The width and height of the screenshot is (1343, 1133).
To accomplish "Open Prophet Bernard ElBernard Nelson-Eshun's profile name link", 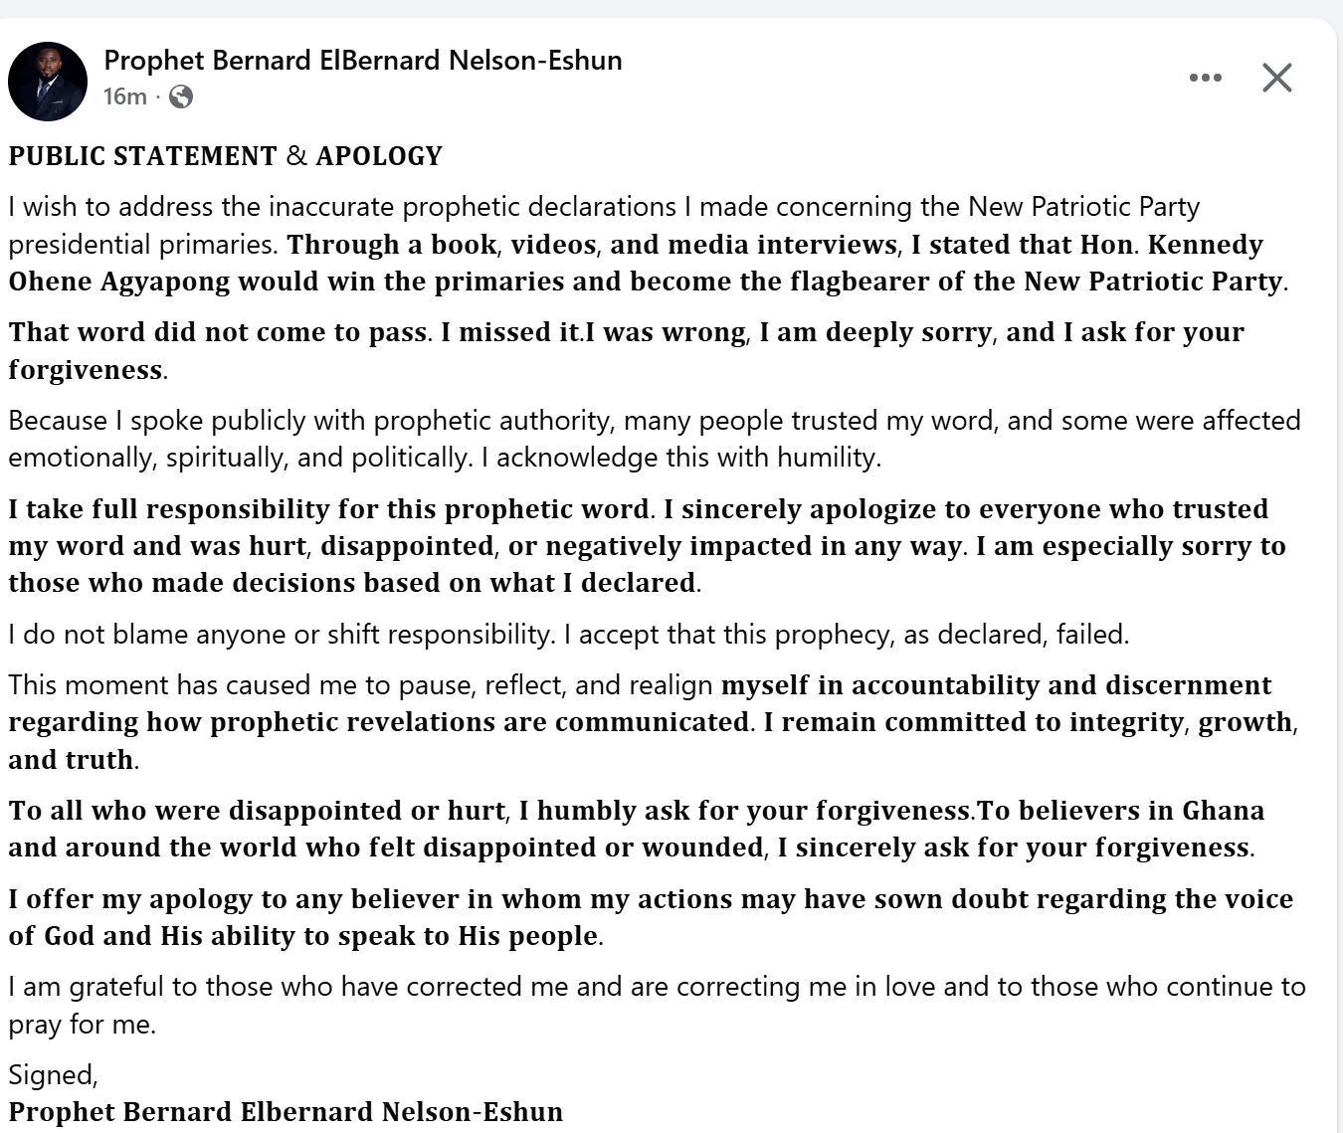I will 363,61.
